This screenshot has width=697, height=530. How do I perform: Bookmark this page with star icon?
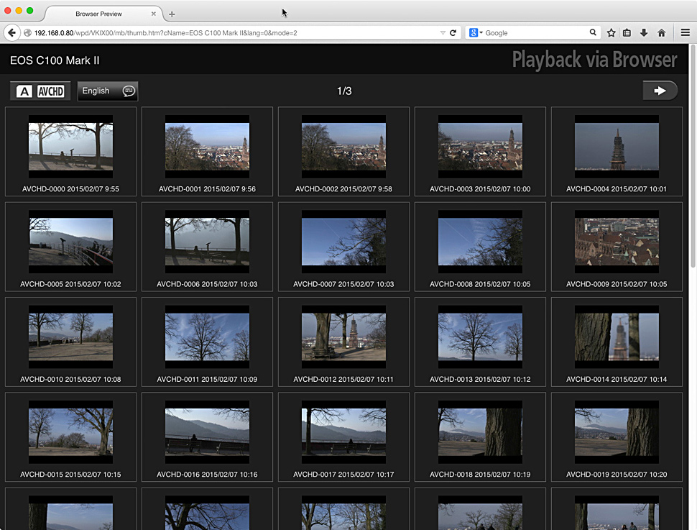611,33
